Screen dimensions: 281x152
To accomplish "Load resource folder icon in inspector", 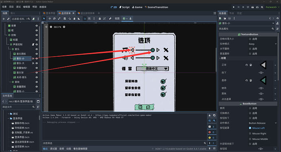I will [225, 18].
